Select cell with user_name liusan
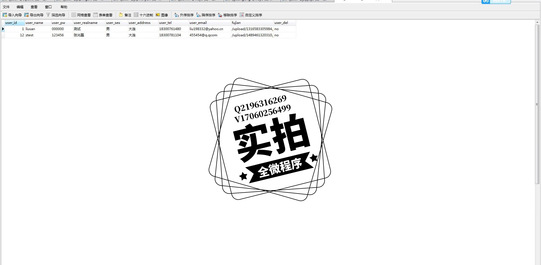This screenshot has height=265, width=541. (38, 29)
